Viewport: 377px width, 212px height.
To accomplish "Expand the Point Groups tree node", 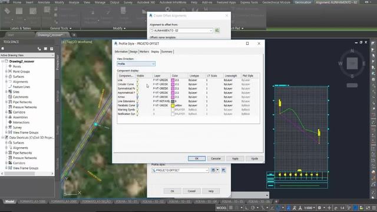I will tap(6, 71).
